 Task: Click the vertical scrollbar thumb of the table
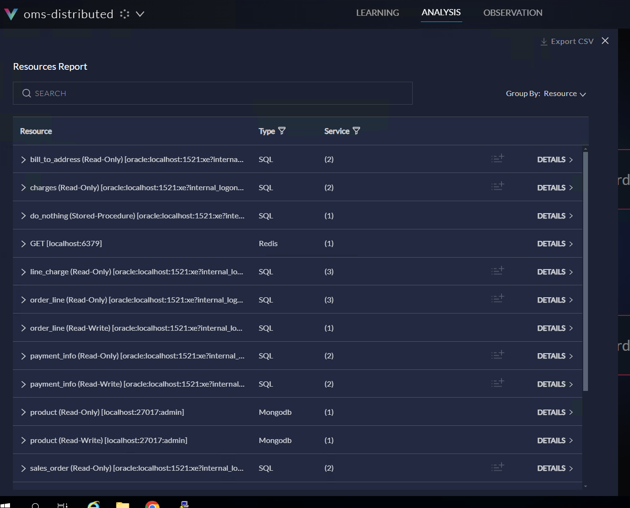pyautogui.click(x=586, y=271)
